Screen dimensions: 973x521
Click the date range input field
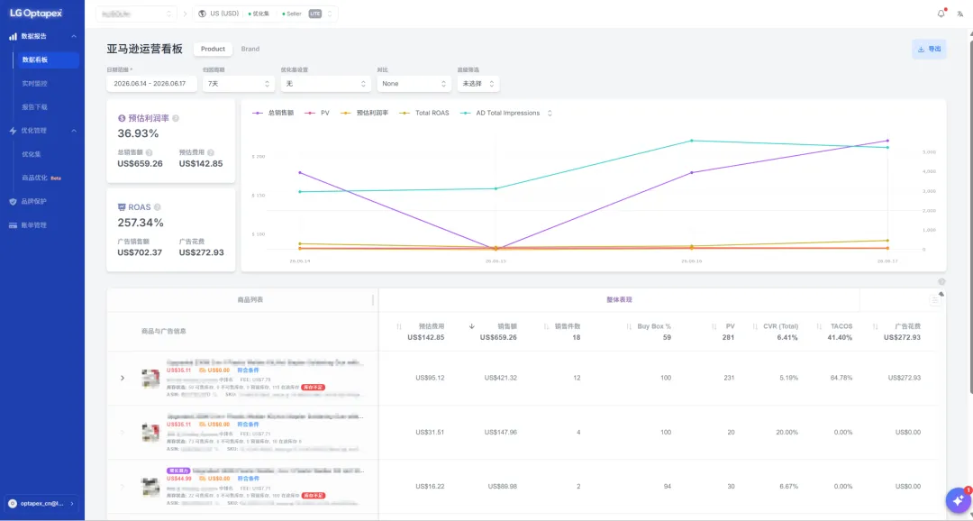[152, 83]
